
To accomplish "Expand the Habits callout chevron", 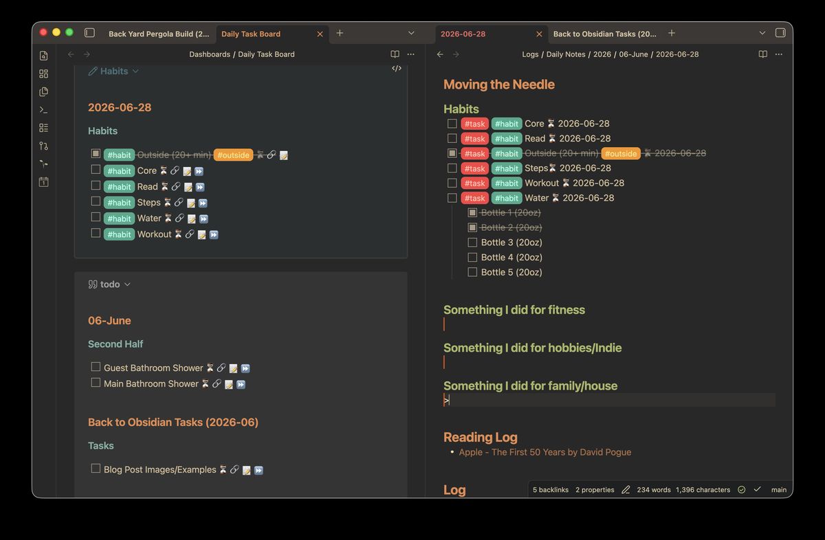I will click(135, 71).
